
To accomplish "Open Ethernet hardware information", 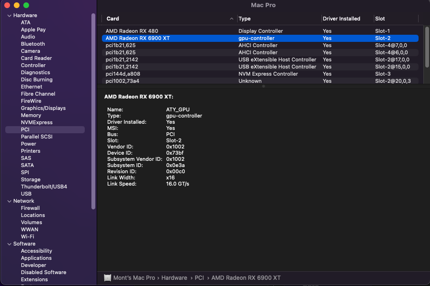I will pos(31,87).
